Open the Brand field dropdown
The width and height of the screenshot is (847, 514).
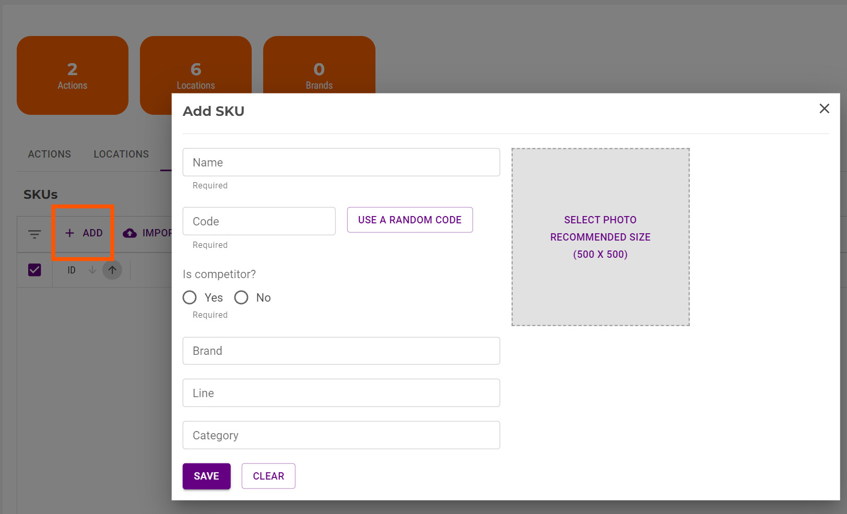click(341, 351)
